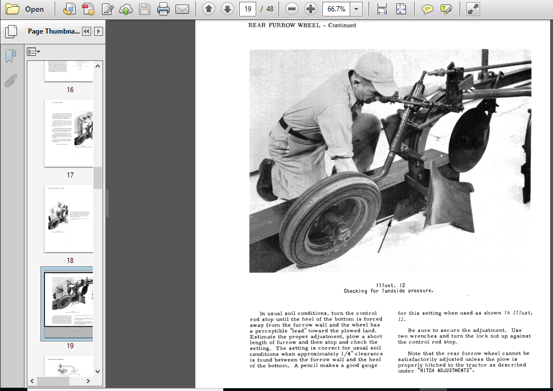The width and height of the screenshot is (553, 391).
Task: Click the thumbnail vertical scrollbar thumb
Action: click(x=98, y=178)
